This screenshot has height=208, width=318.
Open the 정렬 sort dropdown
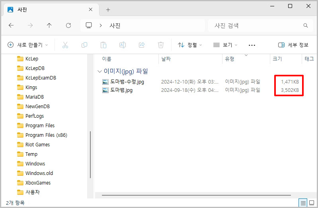[x=190, y=45]
